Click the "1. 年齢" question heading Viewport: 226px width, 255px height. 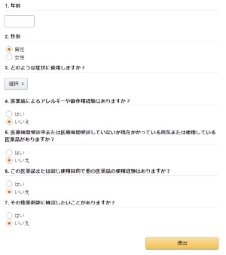(x=13, y=5)
